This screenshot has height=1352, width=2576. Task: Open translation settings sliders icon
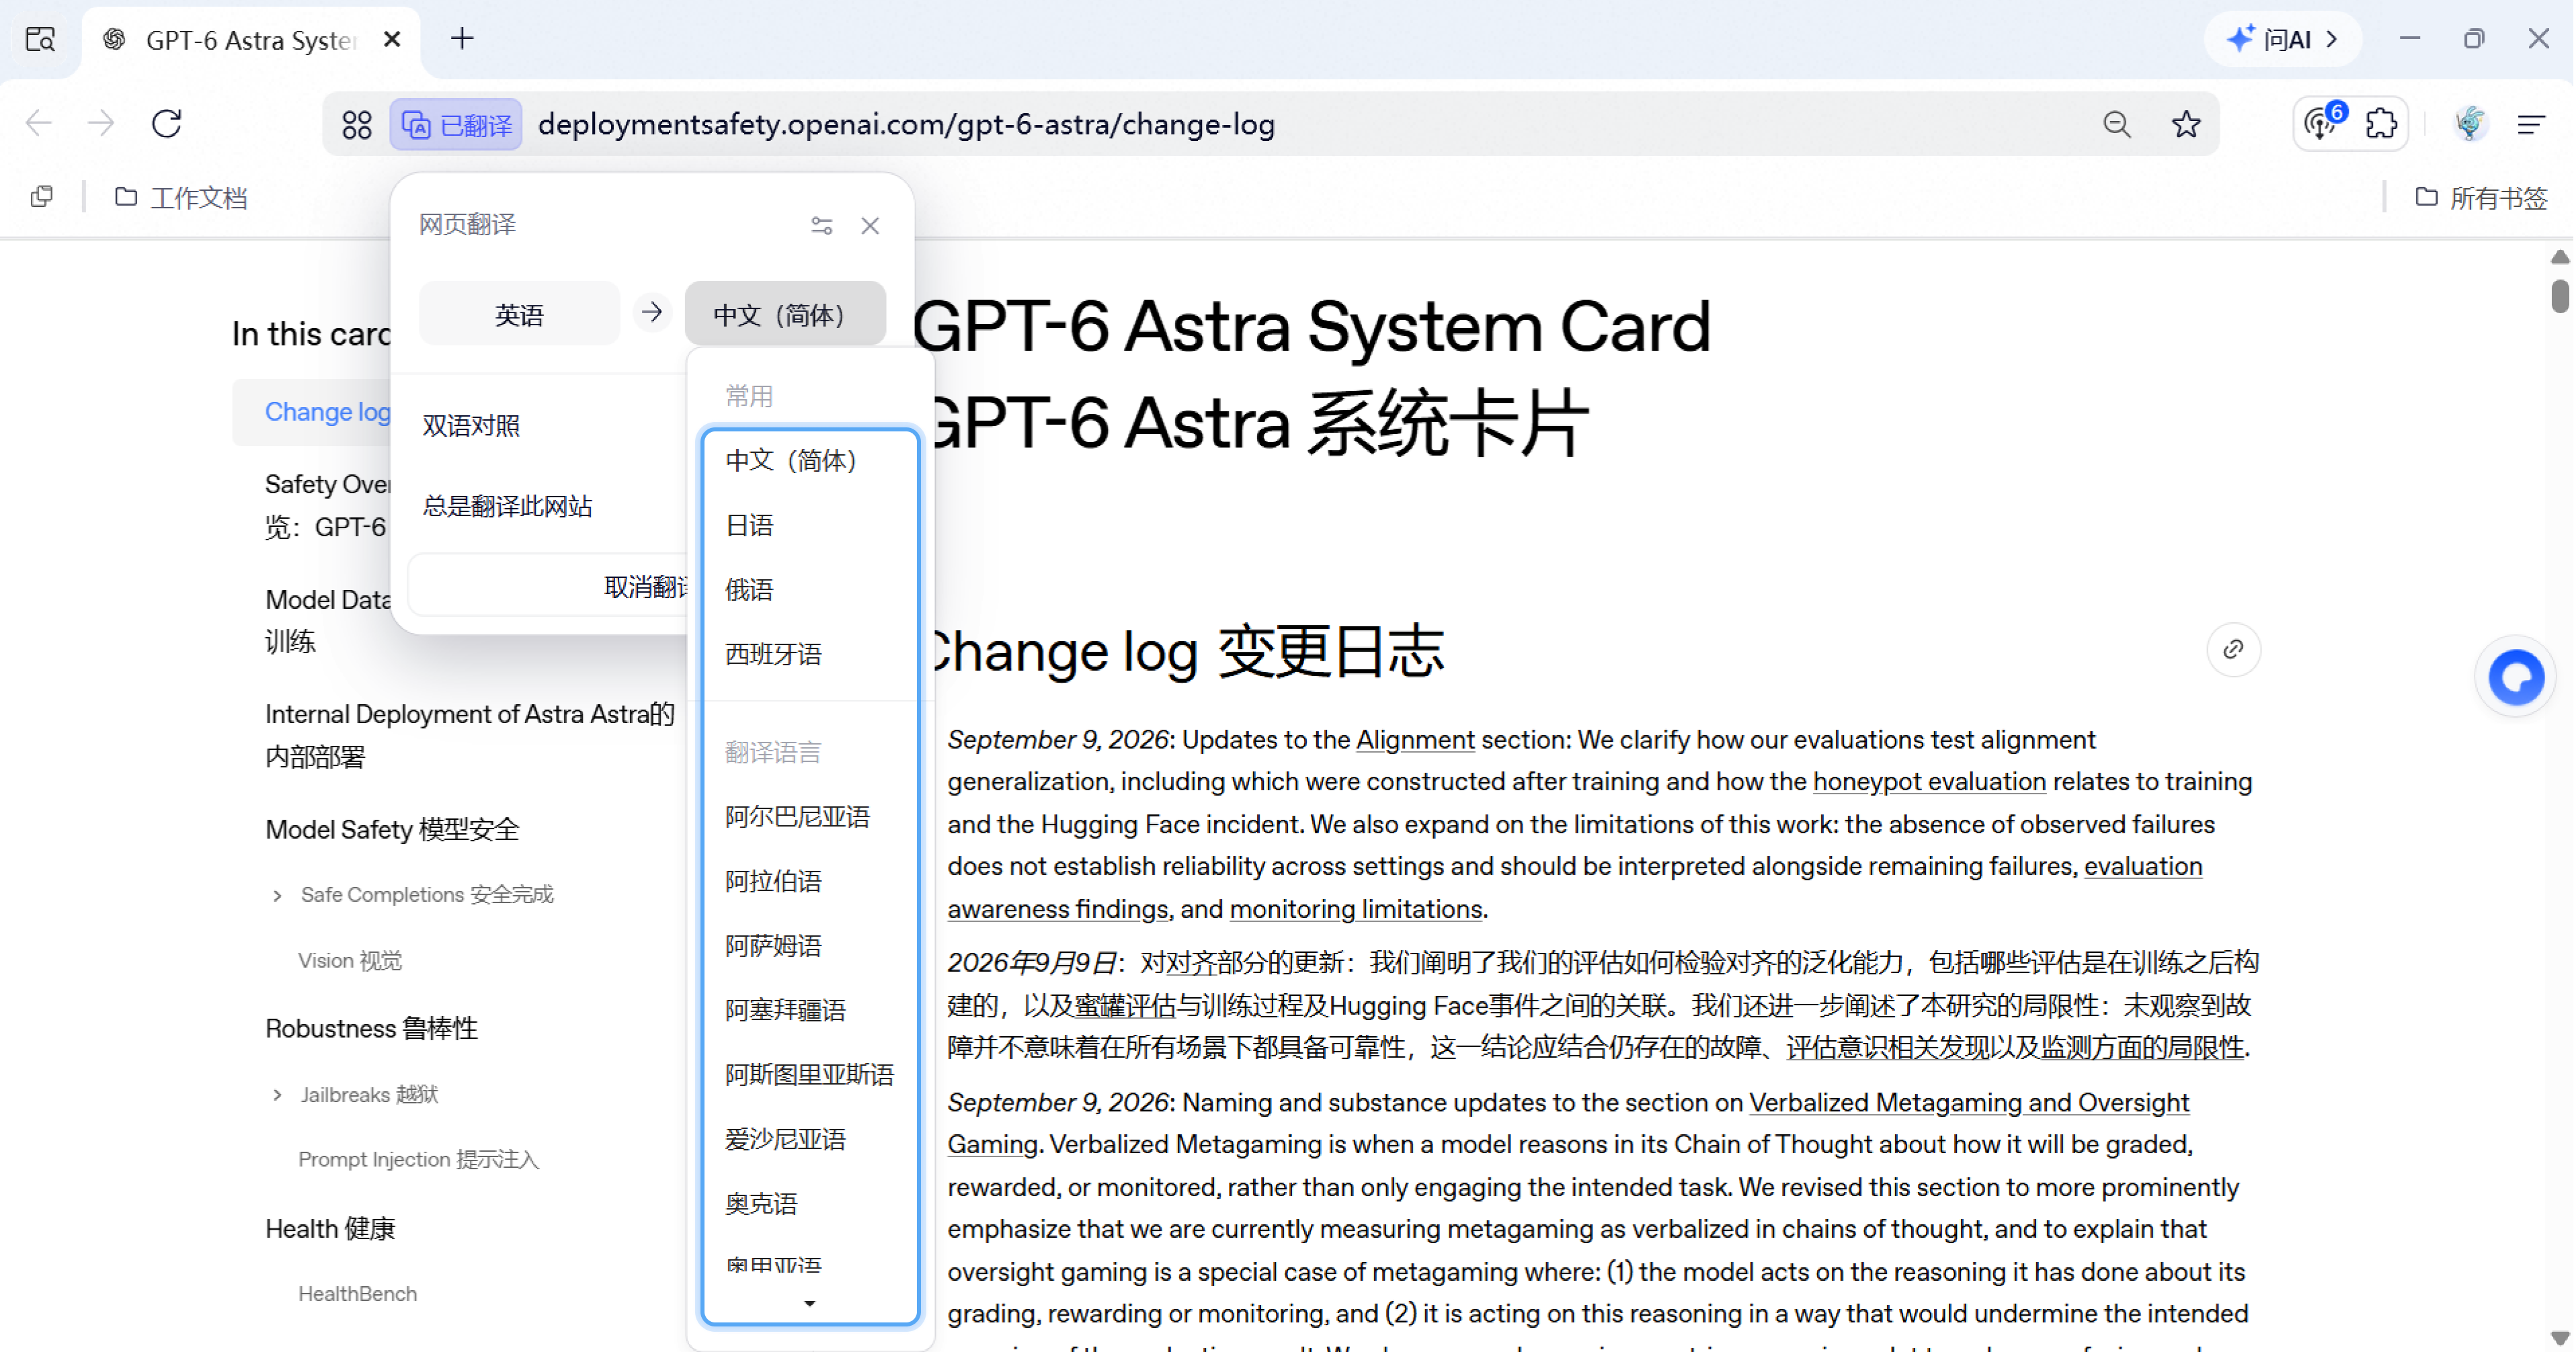tap(822, 226)
